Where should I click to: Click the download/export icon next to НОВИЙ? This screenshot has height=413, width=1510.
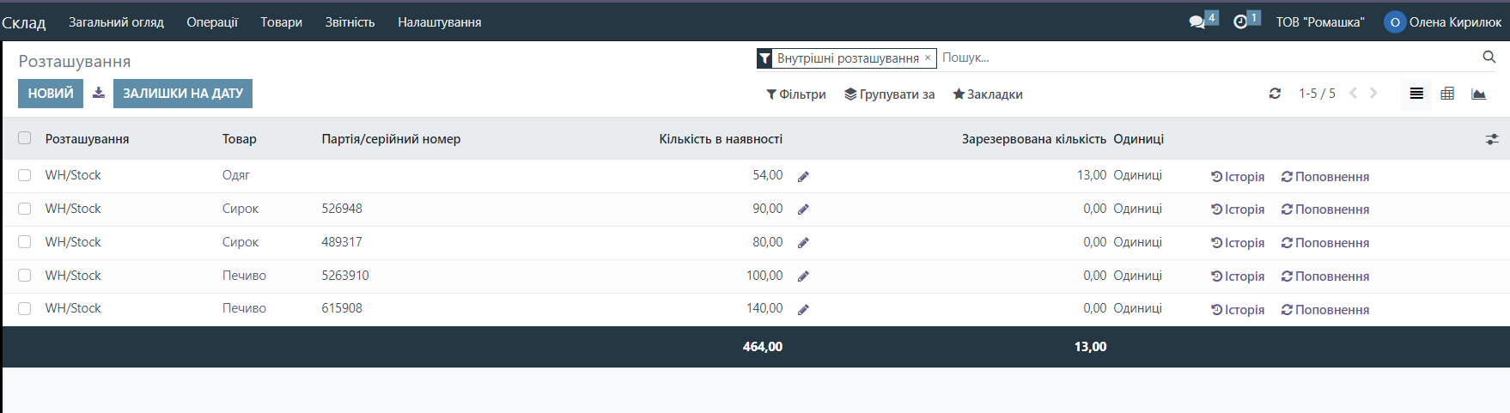tap(99, 93)
